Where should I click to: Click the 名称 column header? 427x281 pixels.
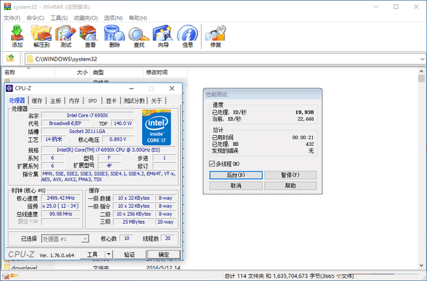(28, 73)
